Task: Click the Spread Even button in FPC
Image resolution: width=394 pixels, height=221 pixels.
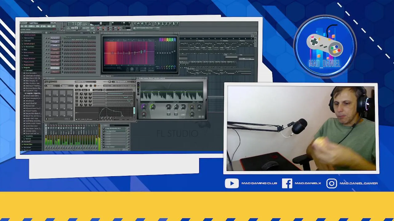Action: (98, 90)
